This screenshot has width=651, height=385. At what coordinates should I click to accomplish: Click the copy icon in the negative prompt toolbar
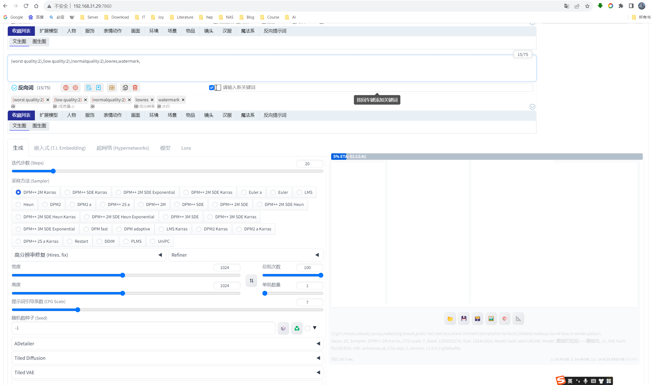(x=125, y=88)
